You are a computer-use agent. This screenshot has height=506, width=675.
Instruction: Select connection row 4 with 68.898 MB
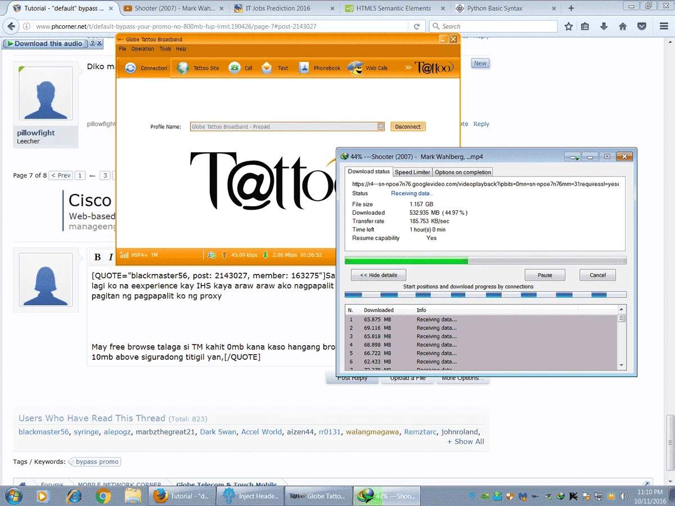[x=481, y=345]
